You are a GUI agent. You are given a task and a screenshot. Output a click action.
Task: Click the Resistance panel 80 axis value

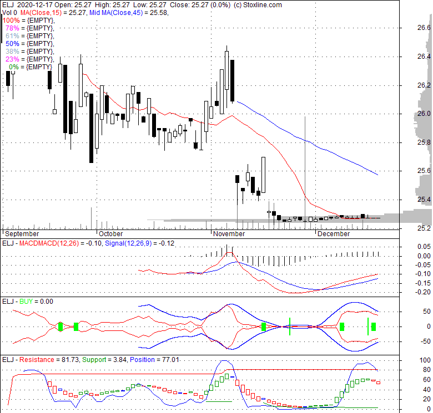(x=427, y=370)
